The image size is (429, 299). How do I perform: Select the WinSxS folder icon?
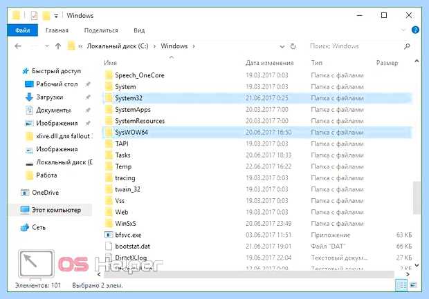click(109, 223)
